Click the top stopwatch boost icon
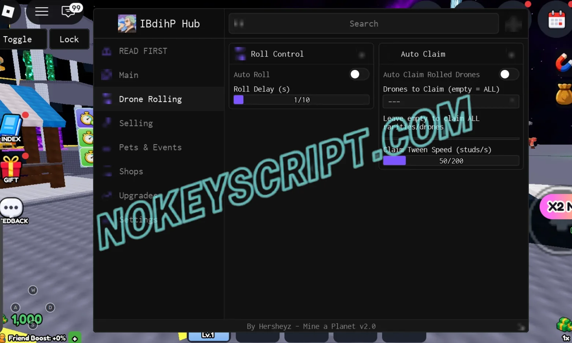 click(x=86, y=118)
